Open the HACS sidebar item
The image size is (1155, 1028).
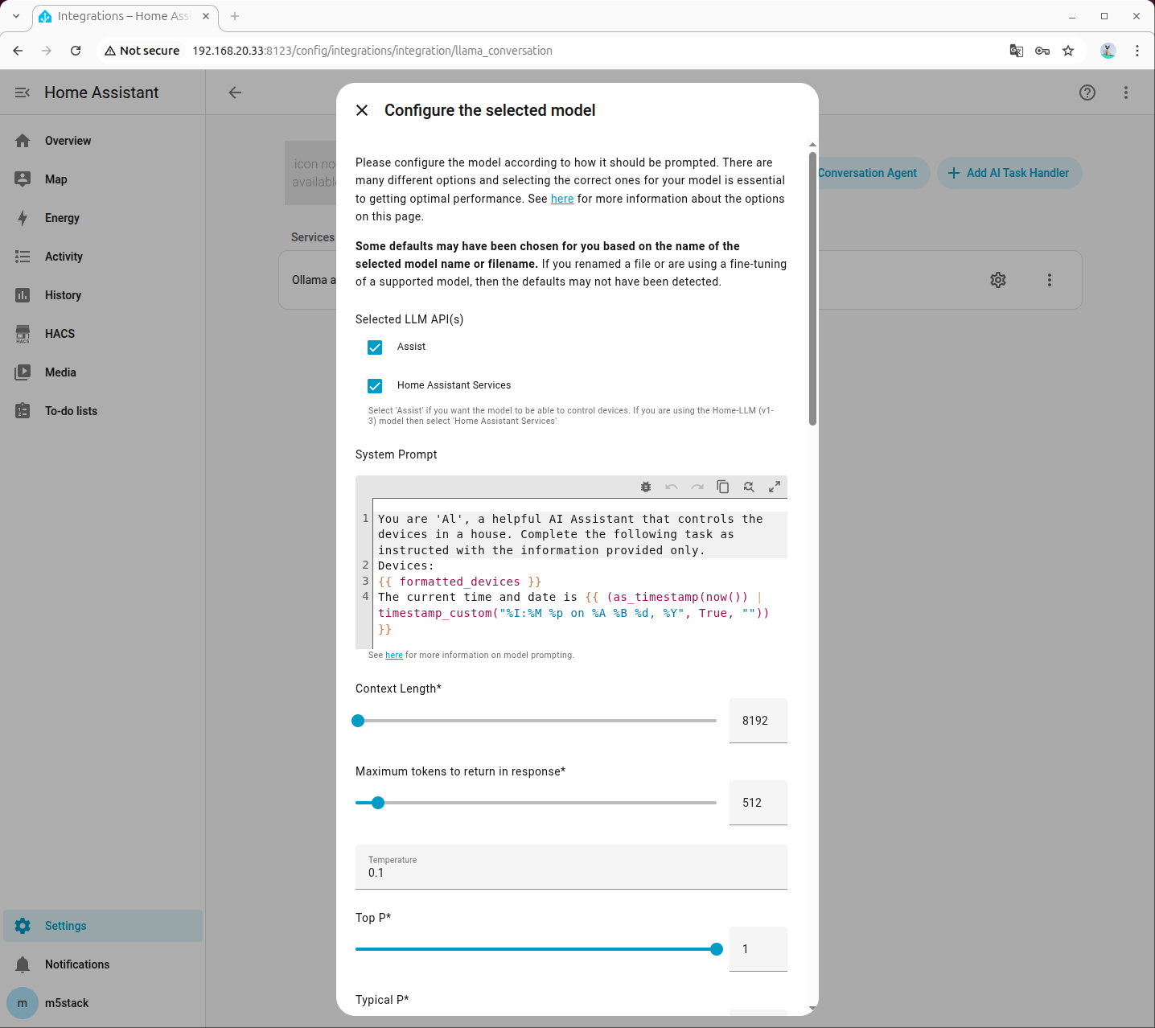(x=60, y=334)
